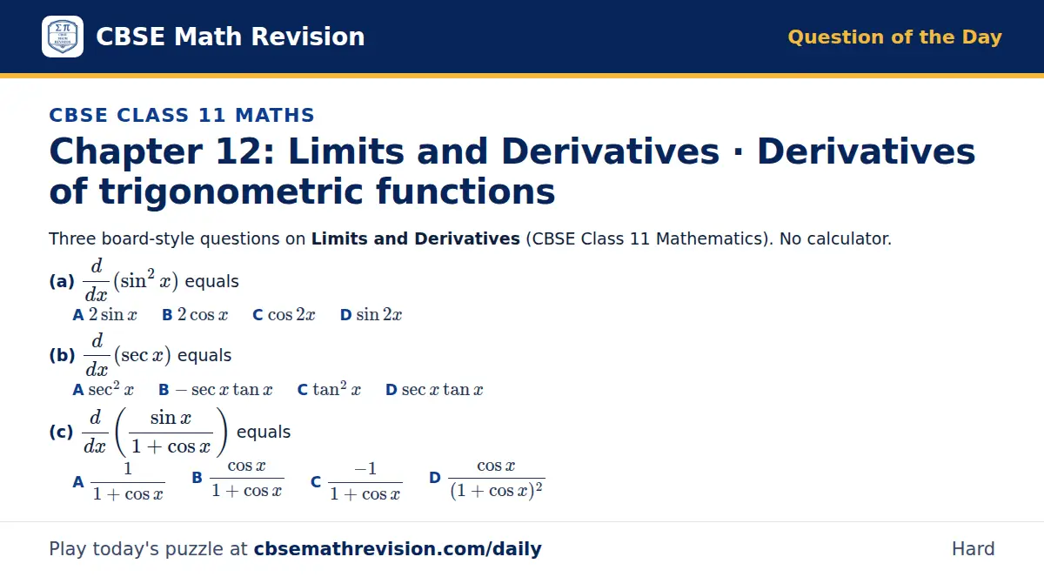The height and width of the screenshot is (577, 1044).
Task: Choose option A 2 sin x for question (a)
Action: 104,315
